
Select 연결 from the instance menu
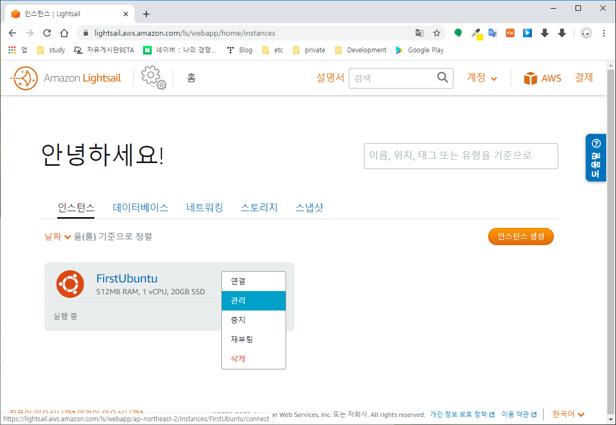(254, 281)
